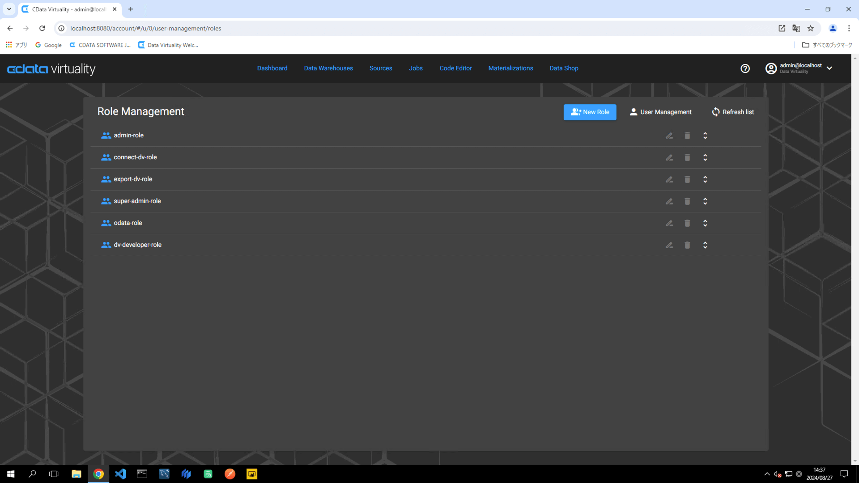Click edit pencil icon for admin-role
This screenshot has height=483, width=859.
[x=669, y=136]
